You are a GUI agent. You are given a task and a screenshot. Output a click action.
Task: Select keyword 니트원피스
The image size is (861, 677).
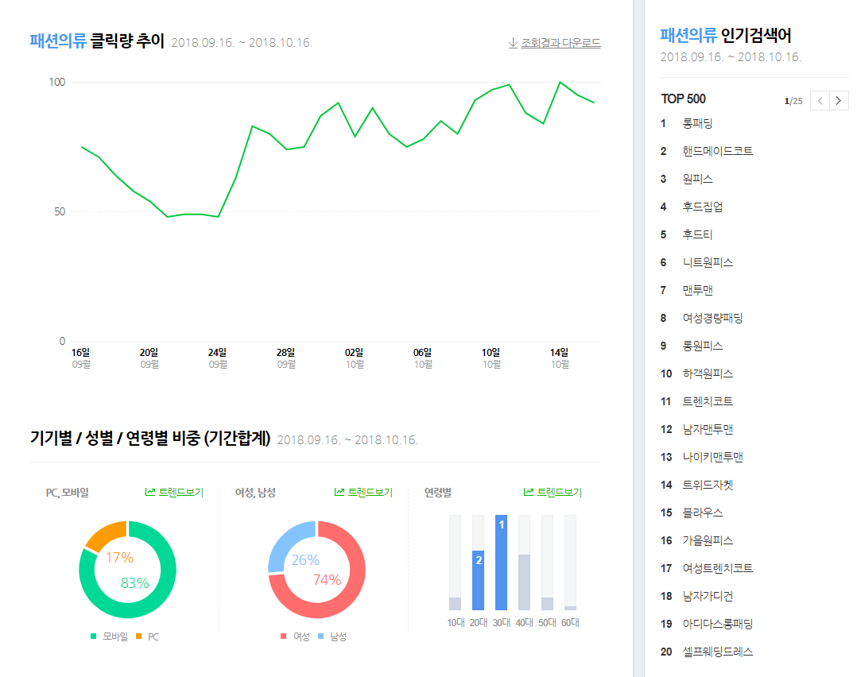[x=708, y=262]
